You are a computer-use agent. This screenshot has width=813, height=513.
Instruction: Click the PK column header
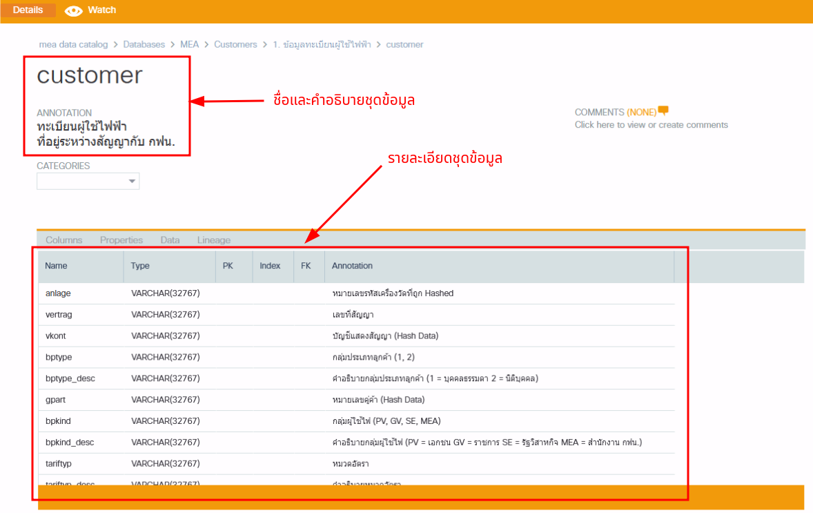coord(228,266)
